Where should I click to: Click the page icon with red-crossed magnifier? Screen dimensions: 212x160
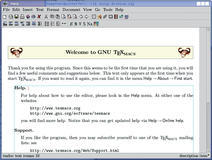[x=75, y=17]
